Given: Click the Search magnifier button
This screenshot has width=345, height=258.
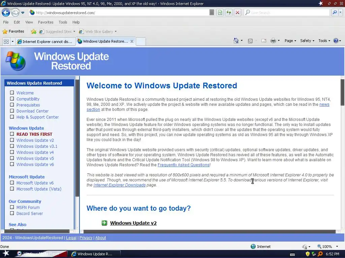Looking at the screenshot, I should click(x=335, y=12).
